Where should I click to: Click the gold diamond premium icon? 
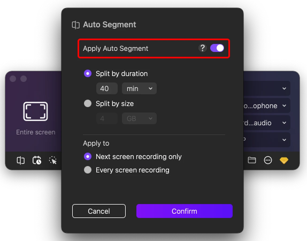(283, 161)
